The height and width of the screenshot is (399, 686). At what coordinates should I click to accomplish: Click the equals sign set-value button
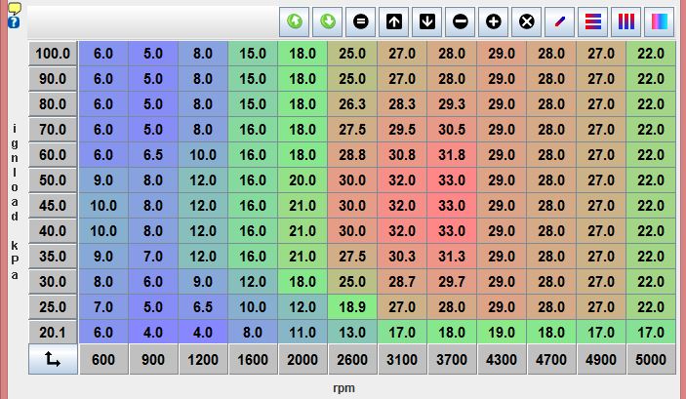click(x=361, y=20)
